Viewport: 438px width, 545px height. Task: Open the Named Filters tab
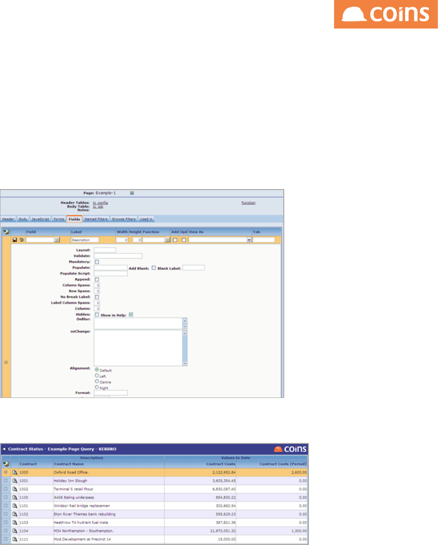(x=96, y=219)
